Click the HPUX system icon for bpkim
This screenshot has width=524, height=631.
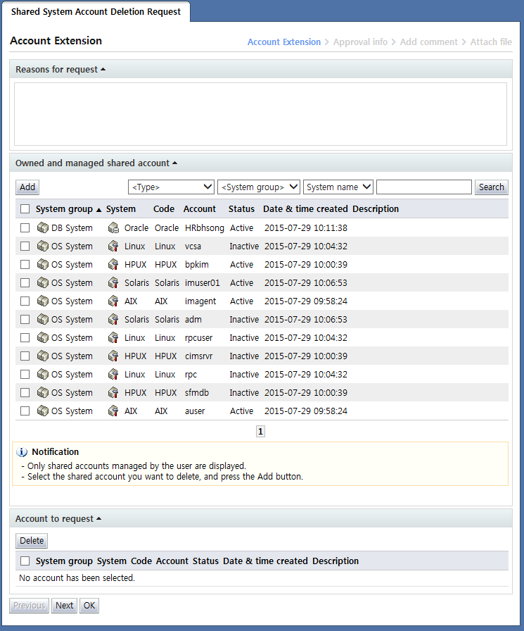click(113, 265)
